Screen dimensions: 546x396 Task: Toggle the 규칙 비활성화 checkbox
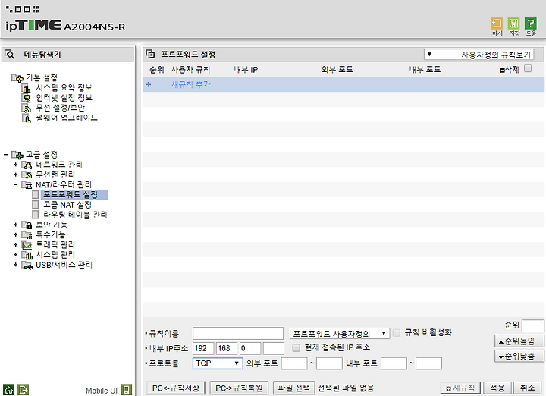[x=397, y=332]
